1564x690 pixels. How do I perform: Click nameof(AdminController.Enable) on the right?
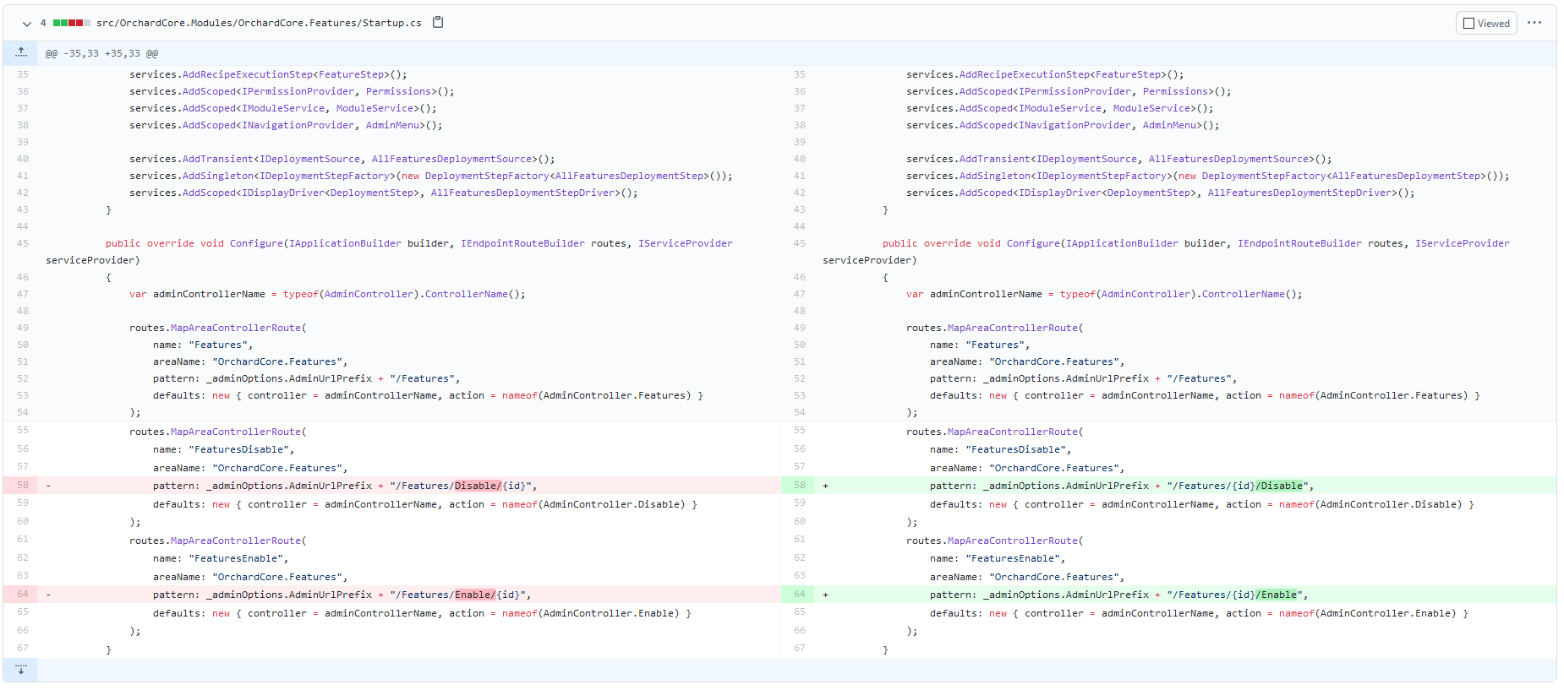(x=1367, y=613)
